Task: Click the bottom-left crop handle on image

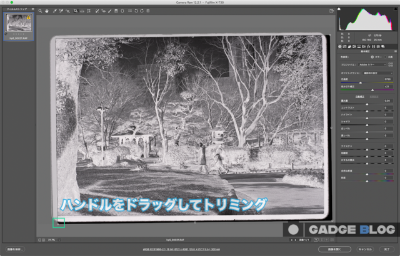Action: click(x=58, y=224)
